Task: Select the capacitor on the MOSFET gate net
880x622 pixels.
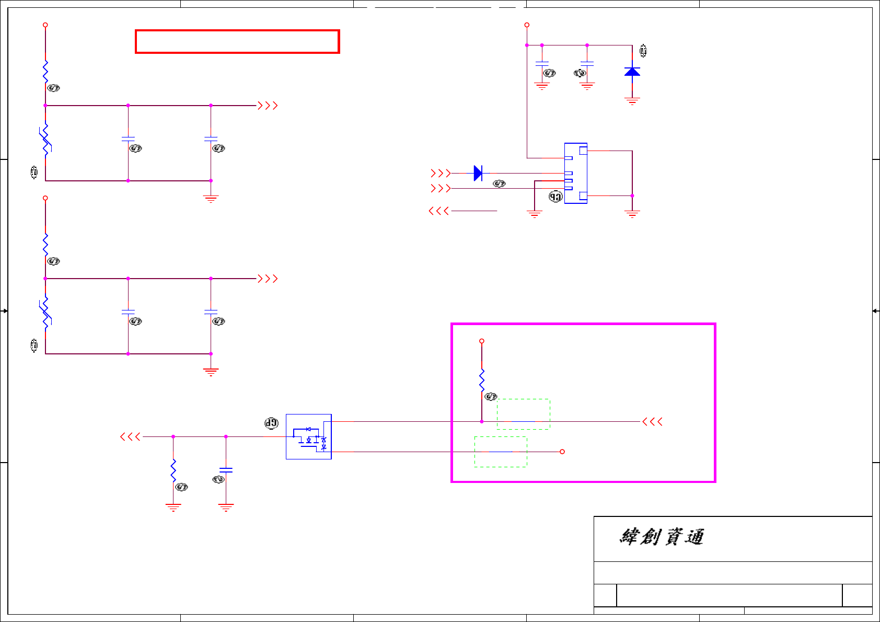Action: pyautogui.click(x=226, y=470)
